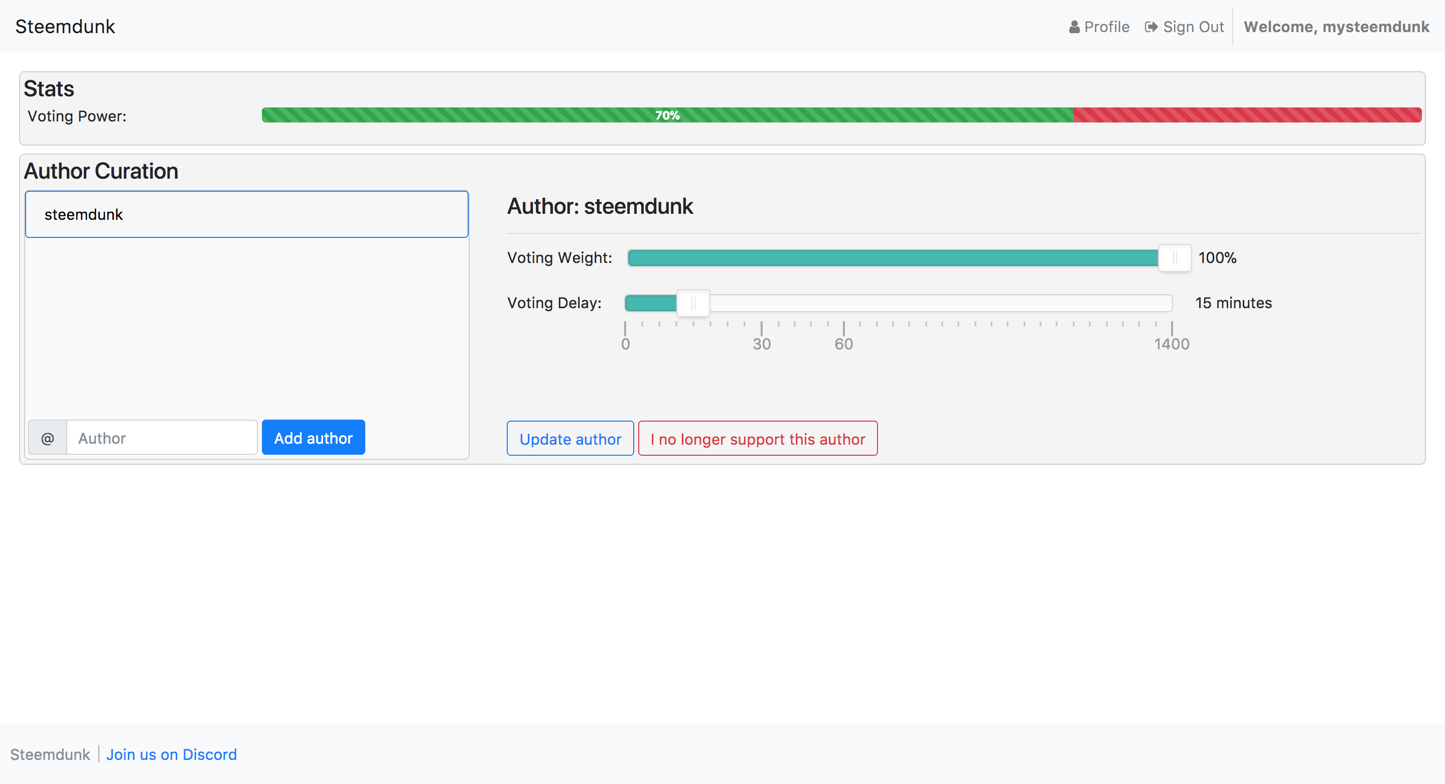
Task: Click the Welcome, mysteemdunk text
Action: click(x=1337, y=27)
